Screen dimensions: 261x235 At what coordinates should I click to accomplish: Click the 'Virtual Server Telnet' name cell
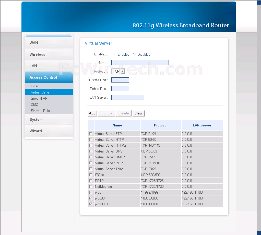coord(117,169)
